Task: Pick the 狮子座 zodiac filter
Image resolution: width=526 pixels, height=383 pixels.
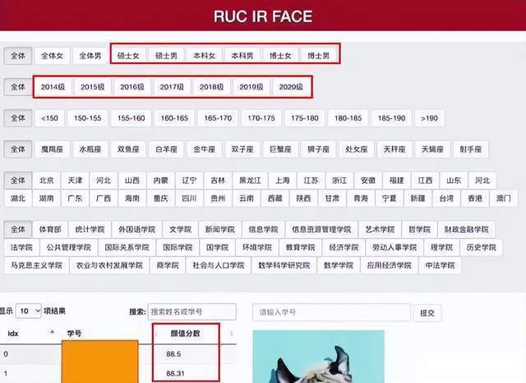Action: 318,149
